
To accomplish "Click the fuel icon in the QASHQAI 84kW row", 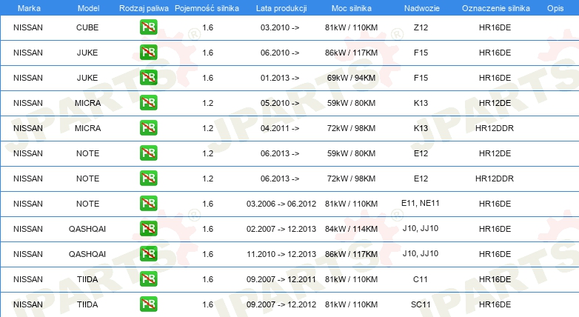I will (x=148, y=228).
